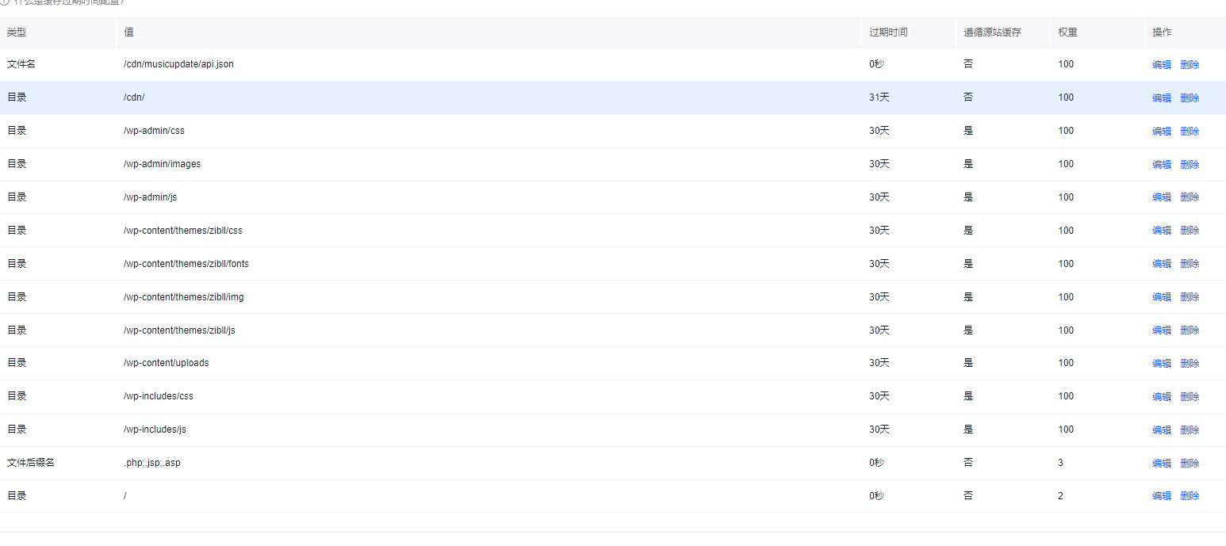Delete the /wp-admin/css rule
Image resolution: width=1226 pixels, height=546 pixels.
pyautogui.click(x=1190, y=132)
